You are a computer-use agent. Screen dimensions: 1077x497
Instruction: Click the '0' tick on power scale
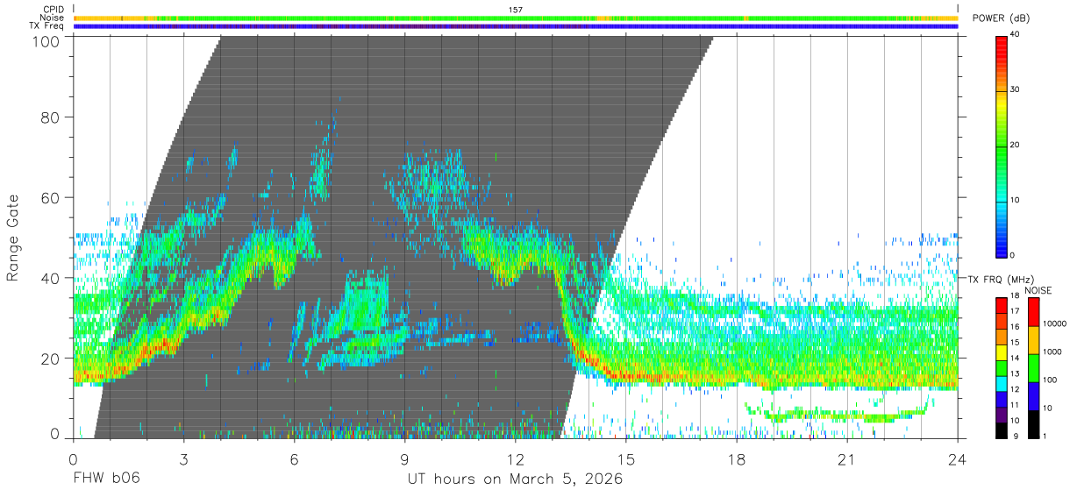(x=1012, y=255)
